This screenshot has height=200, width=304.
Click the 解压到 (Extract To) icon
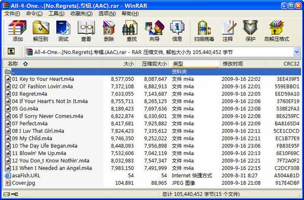click(41, 31)
